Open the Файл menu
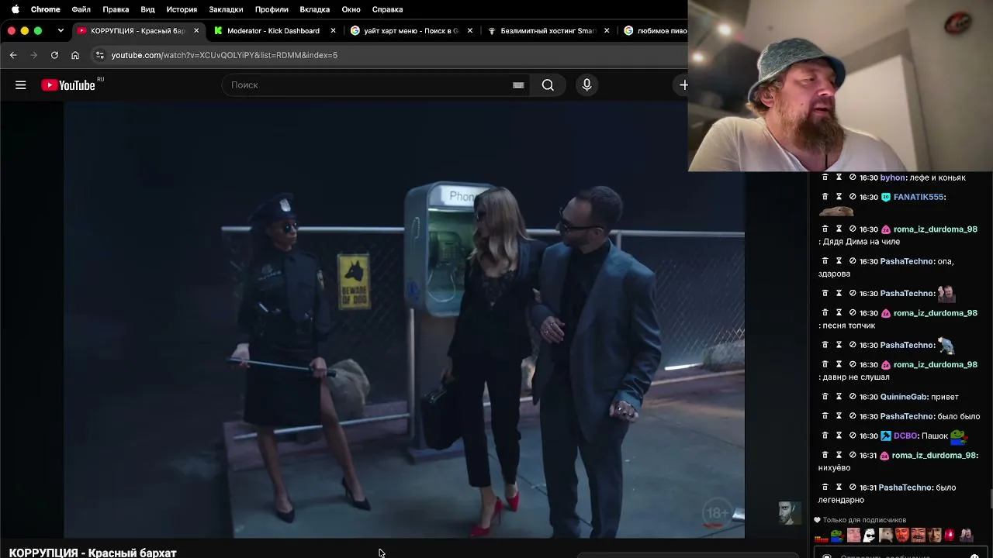Image resolution: width=993 pixels, height=558 pixels. [81, 9]
